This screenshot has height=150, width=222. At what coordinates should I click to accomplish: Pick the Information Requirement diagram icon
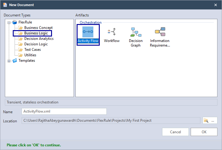(160, 32)
